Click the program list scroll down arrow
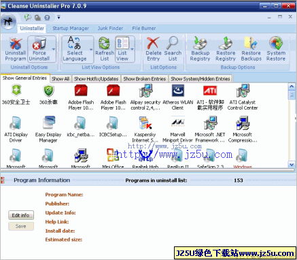The width and height of the screenshot is (297, 260). tap(292, 165)
